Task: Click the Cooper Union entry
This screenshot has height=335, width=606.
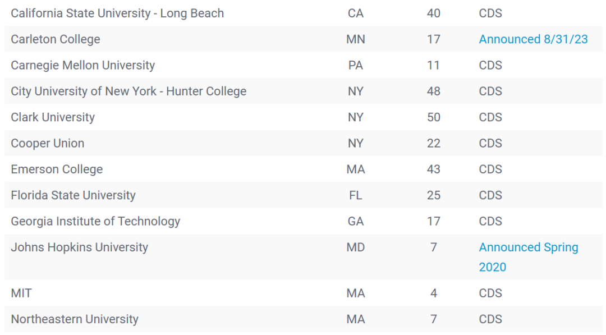Action: click(x=47, y=143)
